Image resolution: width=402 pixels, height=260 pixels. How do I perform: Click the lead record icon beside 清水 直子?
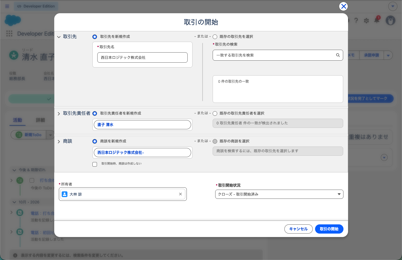(14, 55)
